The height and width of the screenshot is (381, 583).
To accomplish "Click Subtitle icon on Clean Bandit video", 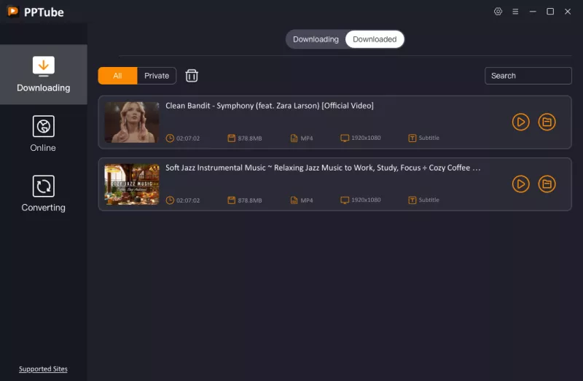I will (x=412, y=138).
